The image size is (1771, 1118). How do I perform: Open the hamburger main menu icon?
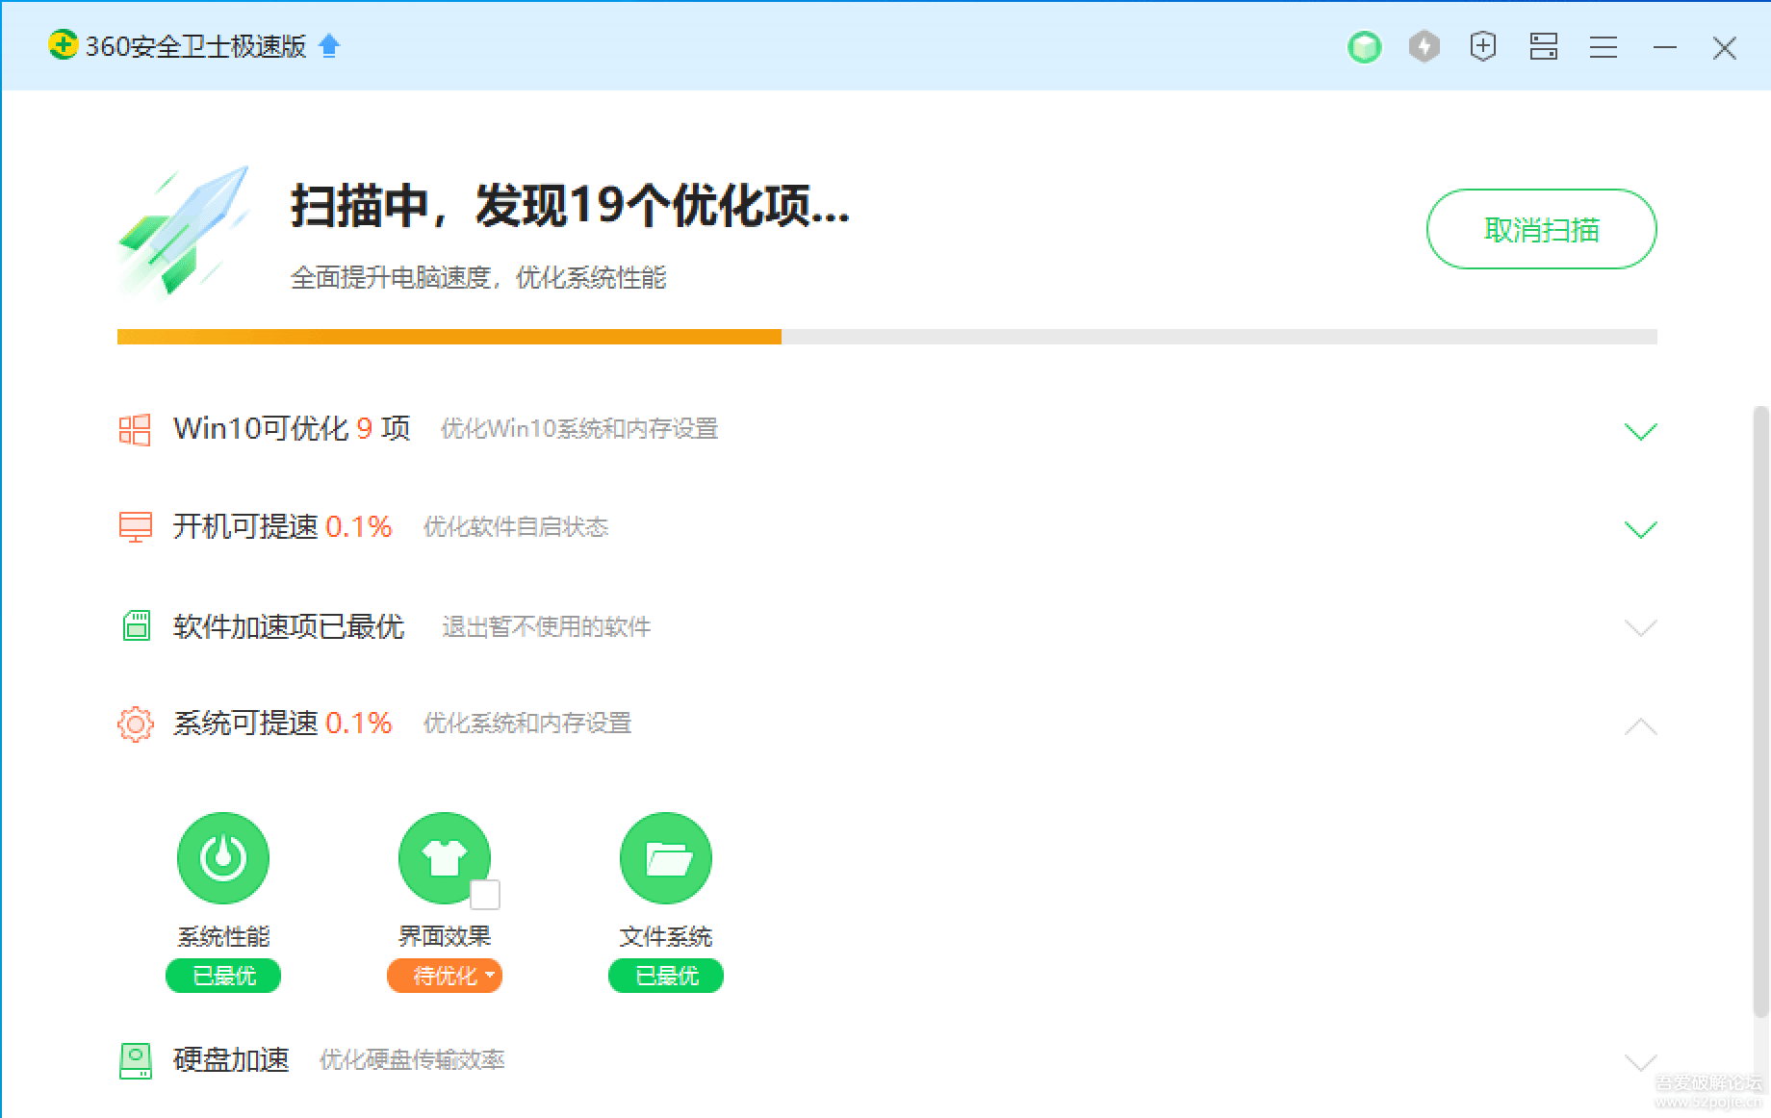(1603, 46)
